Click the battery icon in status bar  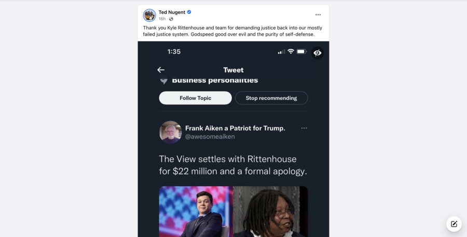301,52
